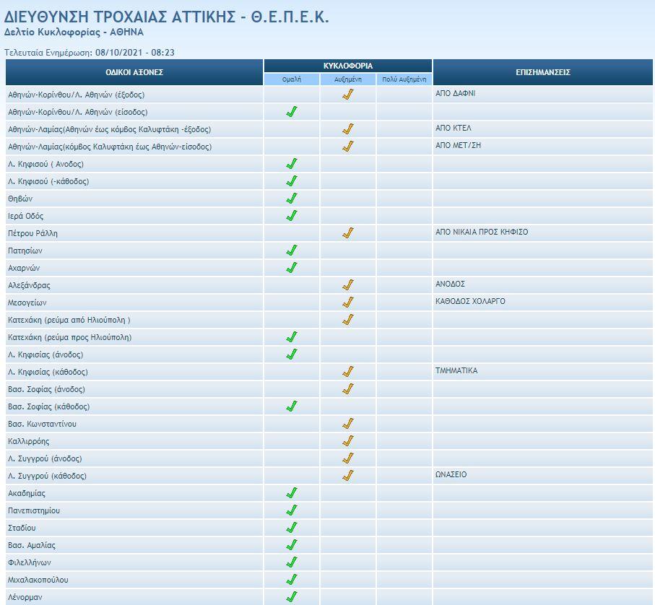Click the Αυξημένη column header
The image size is (655, 605).
tap(348, 79)
